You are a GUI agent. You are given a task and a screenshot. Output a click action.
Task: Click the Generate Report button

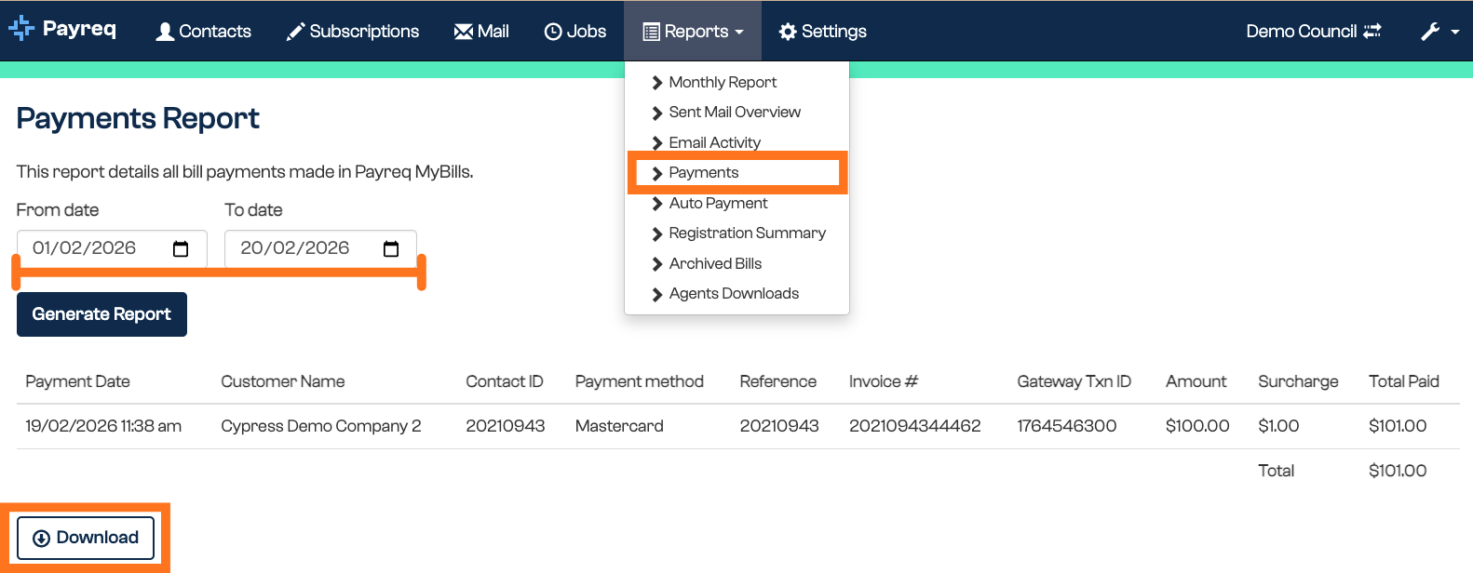(101, 314)
